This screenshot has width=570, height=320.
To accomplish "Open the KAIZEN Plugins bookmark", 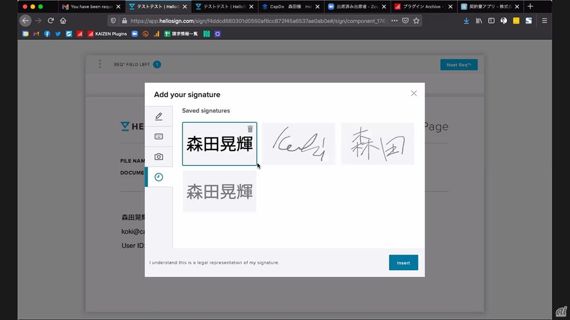I will 107,34.
